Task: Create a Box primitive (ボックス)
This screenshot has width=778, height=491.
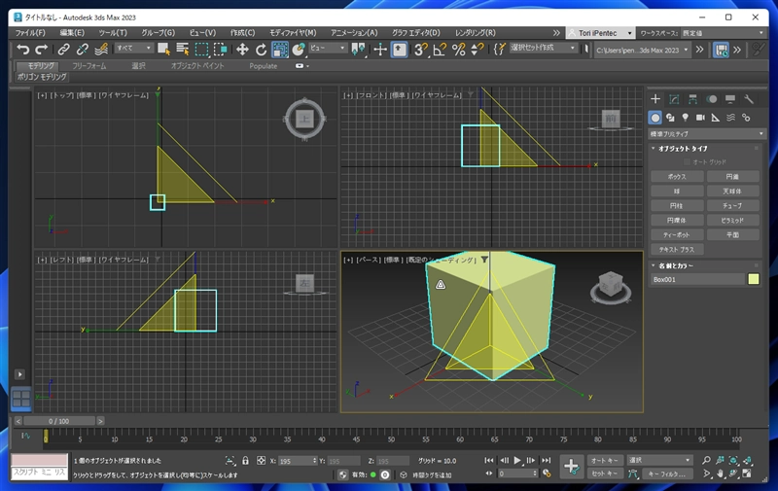Action: click(x=677, y=177)
